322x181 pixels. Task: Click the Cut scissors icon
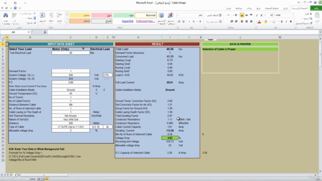pyautogui.click(x=310, y=14)
